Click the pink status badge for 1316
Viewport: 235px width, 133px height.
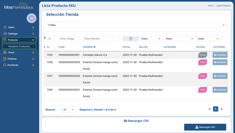(x=203, y=90)
